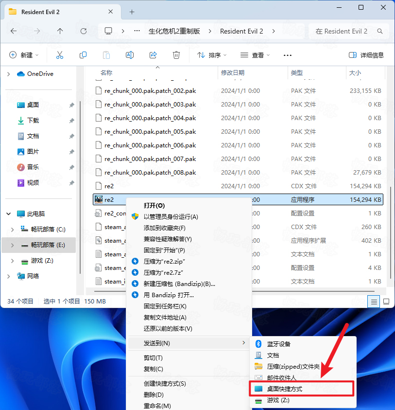Screen dimensions: 395x410
Task: Select 桌面快捷方式 in Send to submenu
Action: 302,389
